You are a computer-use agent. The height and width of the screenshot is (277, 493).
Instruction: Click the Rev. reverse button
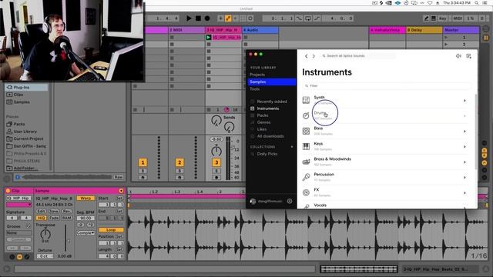tap(66, 211)
